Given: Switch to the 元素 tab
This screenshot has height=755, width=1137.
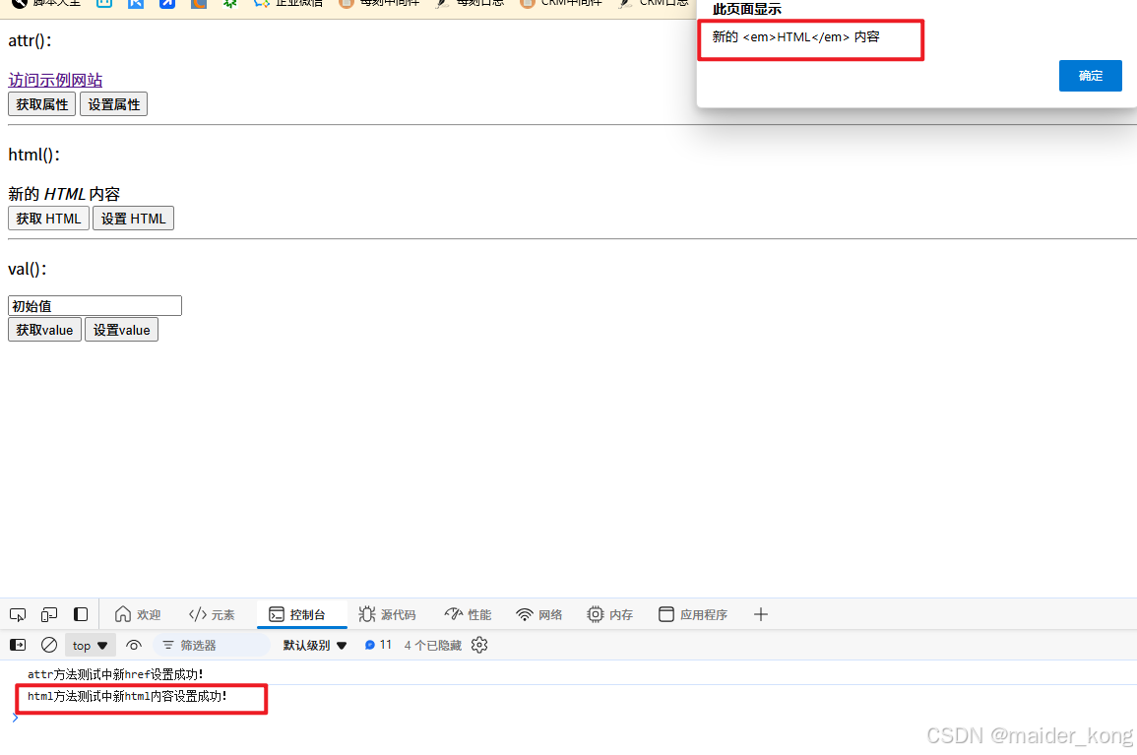Looking at the screenshot, I should coord(212,614).
